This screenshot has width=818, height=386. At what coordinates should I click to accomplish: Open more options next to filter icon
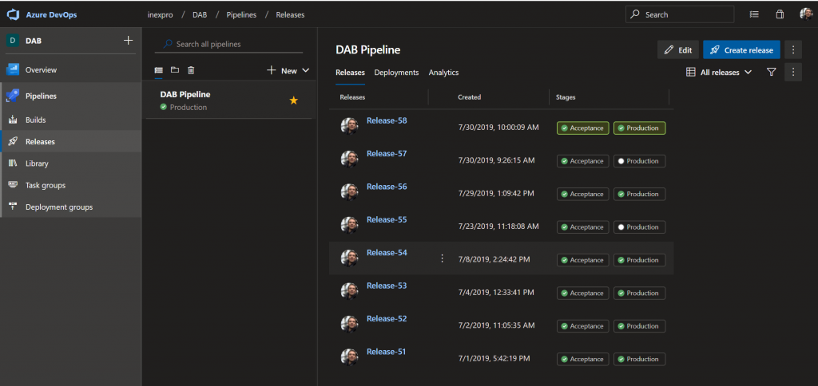[x=793, y=73]
